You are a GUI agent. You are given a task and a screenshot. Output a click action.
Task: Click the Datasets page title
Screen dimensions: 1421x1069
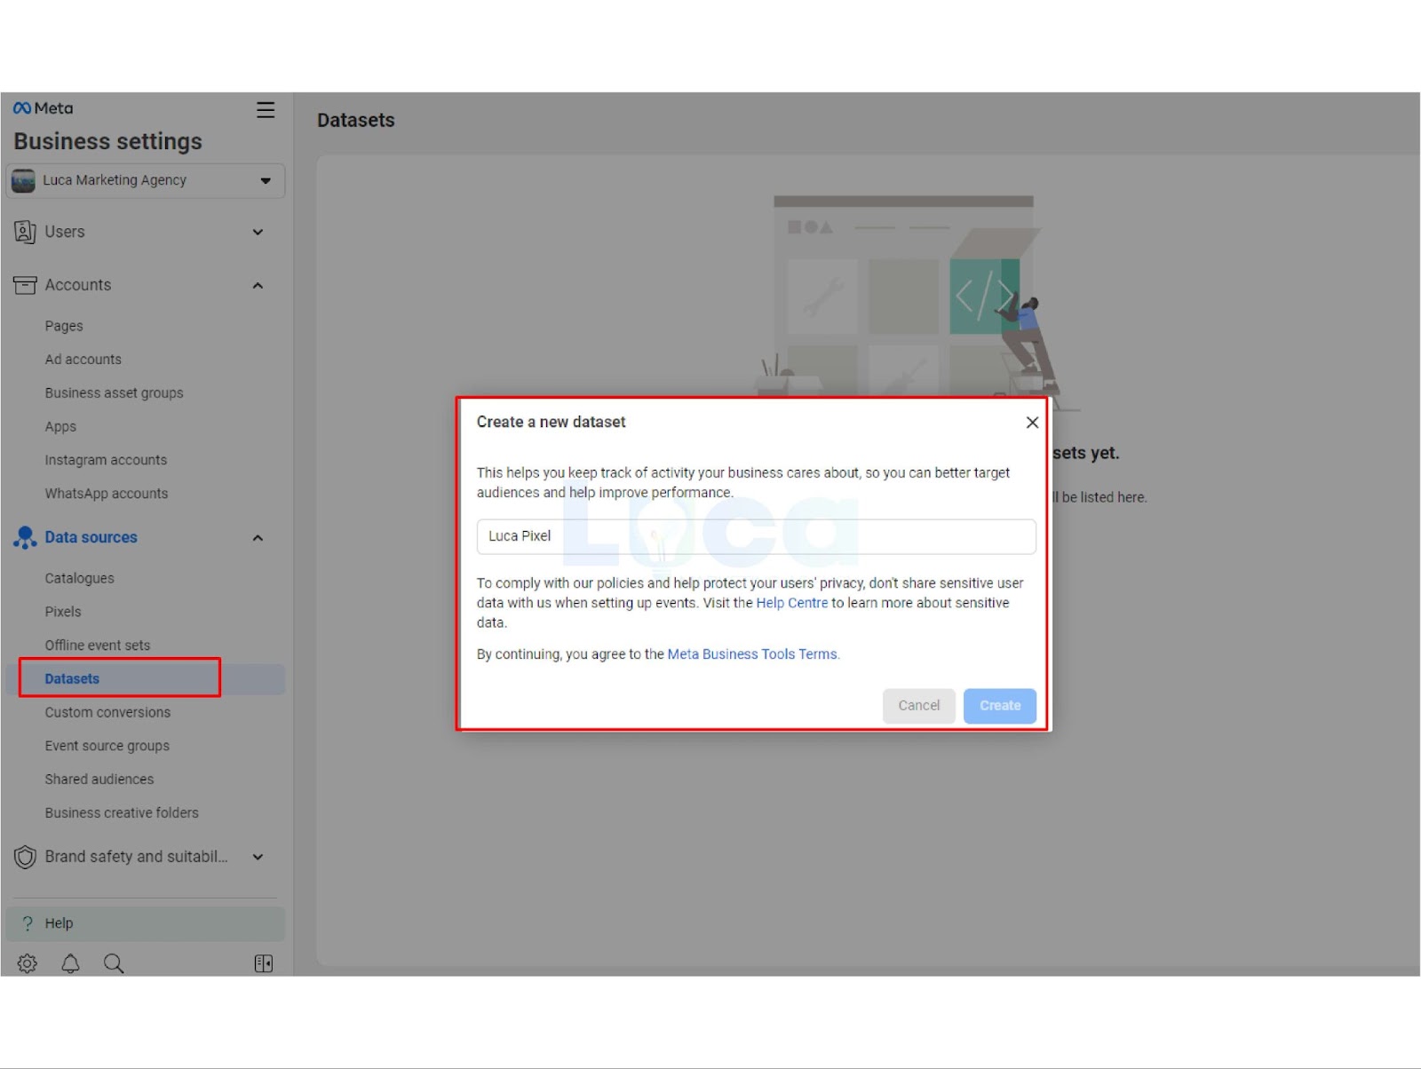(x=356, y=120)
